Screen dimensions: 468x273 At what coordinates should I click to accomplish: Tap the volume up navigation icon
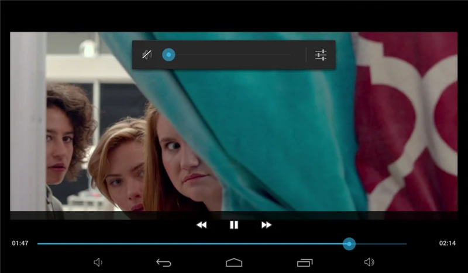370,262
